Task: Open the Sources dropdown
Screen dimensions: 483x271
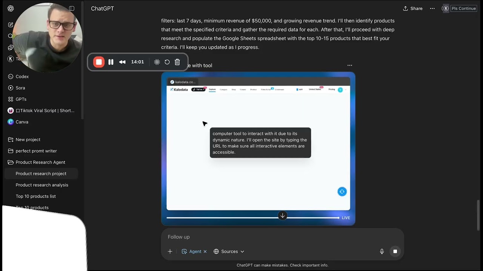Action: pos(229,251)
